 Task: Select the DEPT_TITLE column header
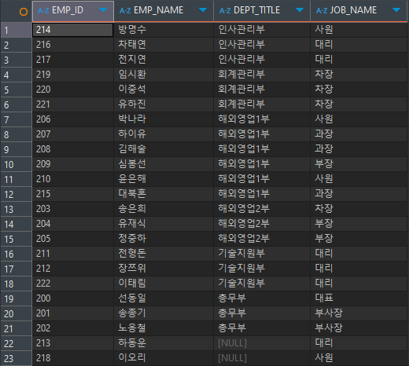tap(262, 11)
